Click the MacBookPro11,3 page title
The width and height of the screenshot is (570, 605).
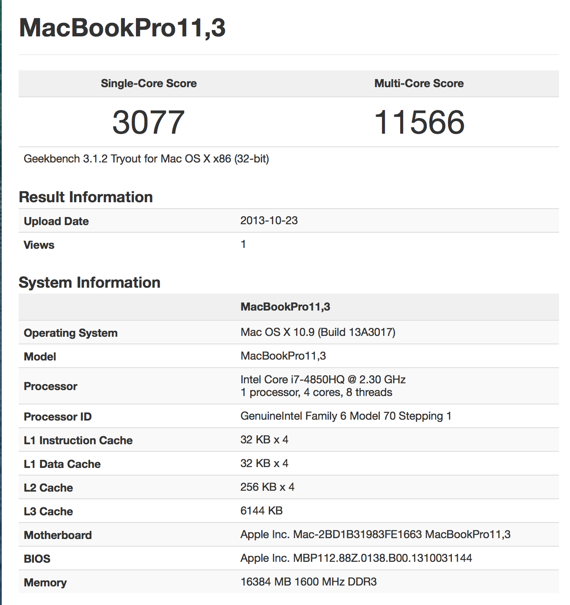pos(122,28)
